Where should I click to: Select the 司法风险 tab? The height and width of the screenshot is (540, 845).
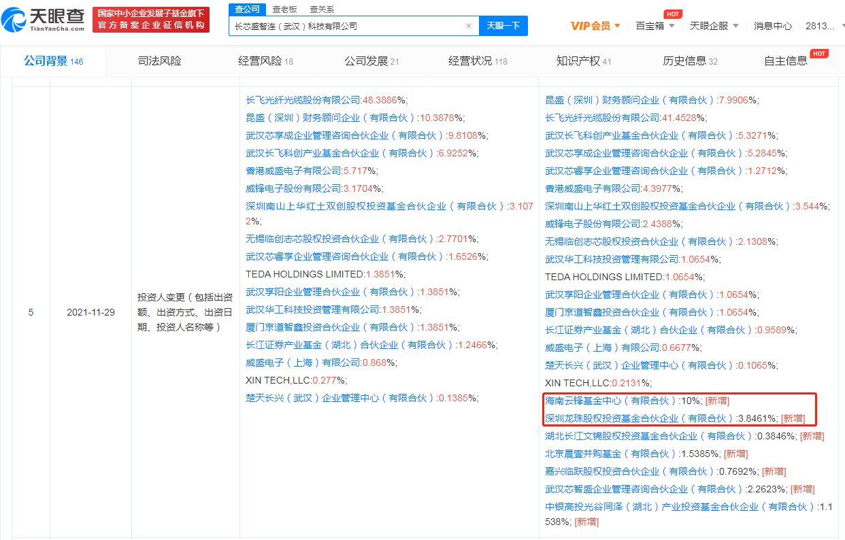coord(160,61)
